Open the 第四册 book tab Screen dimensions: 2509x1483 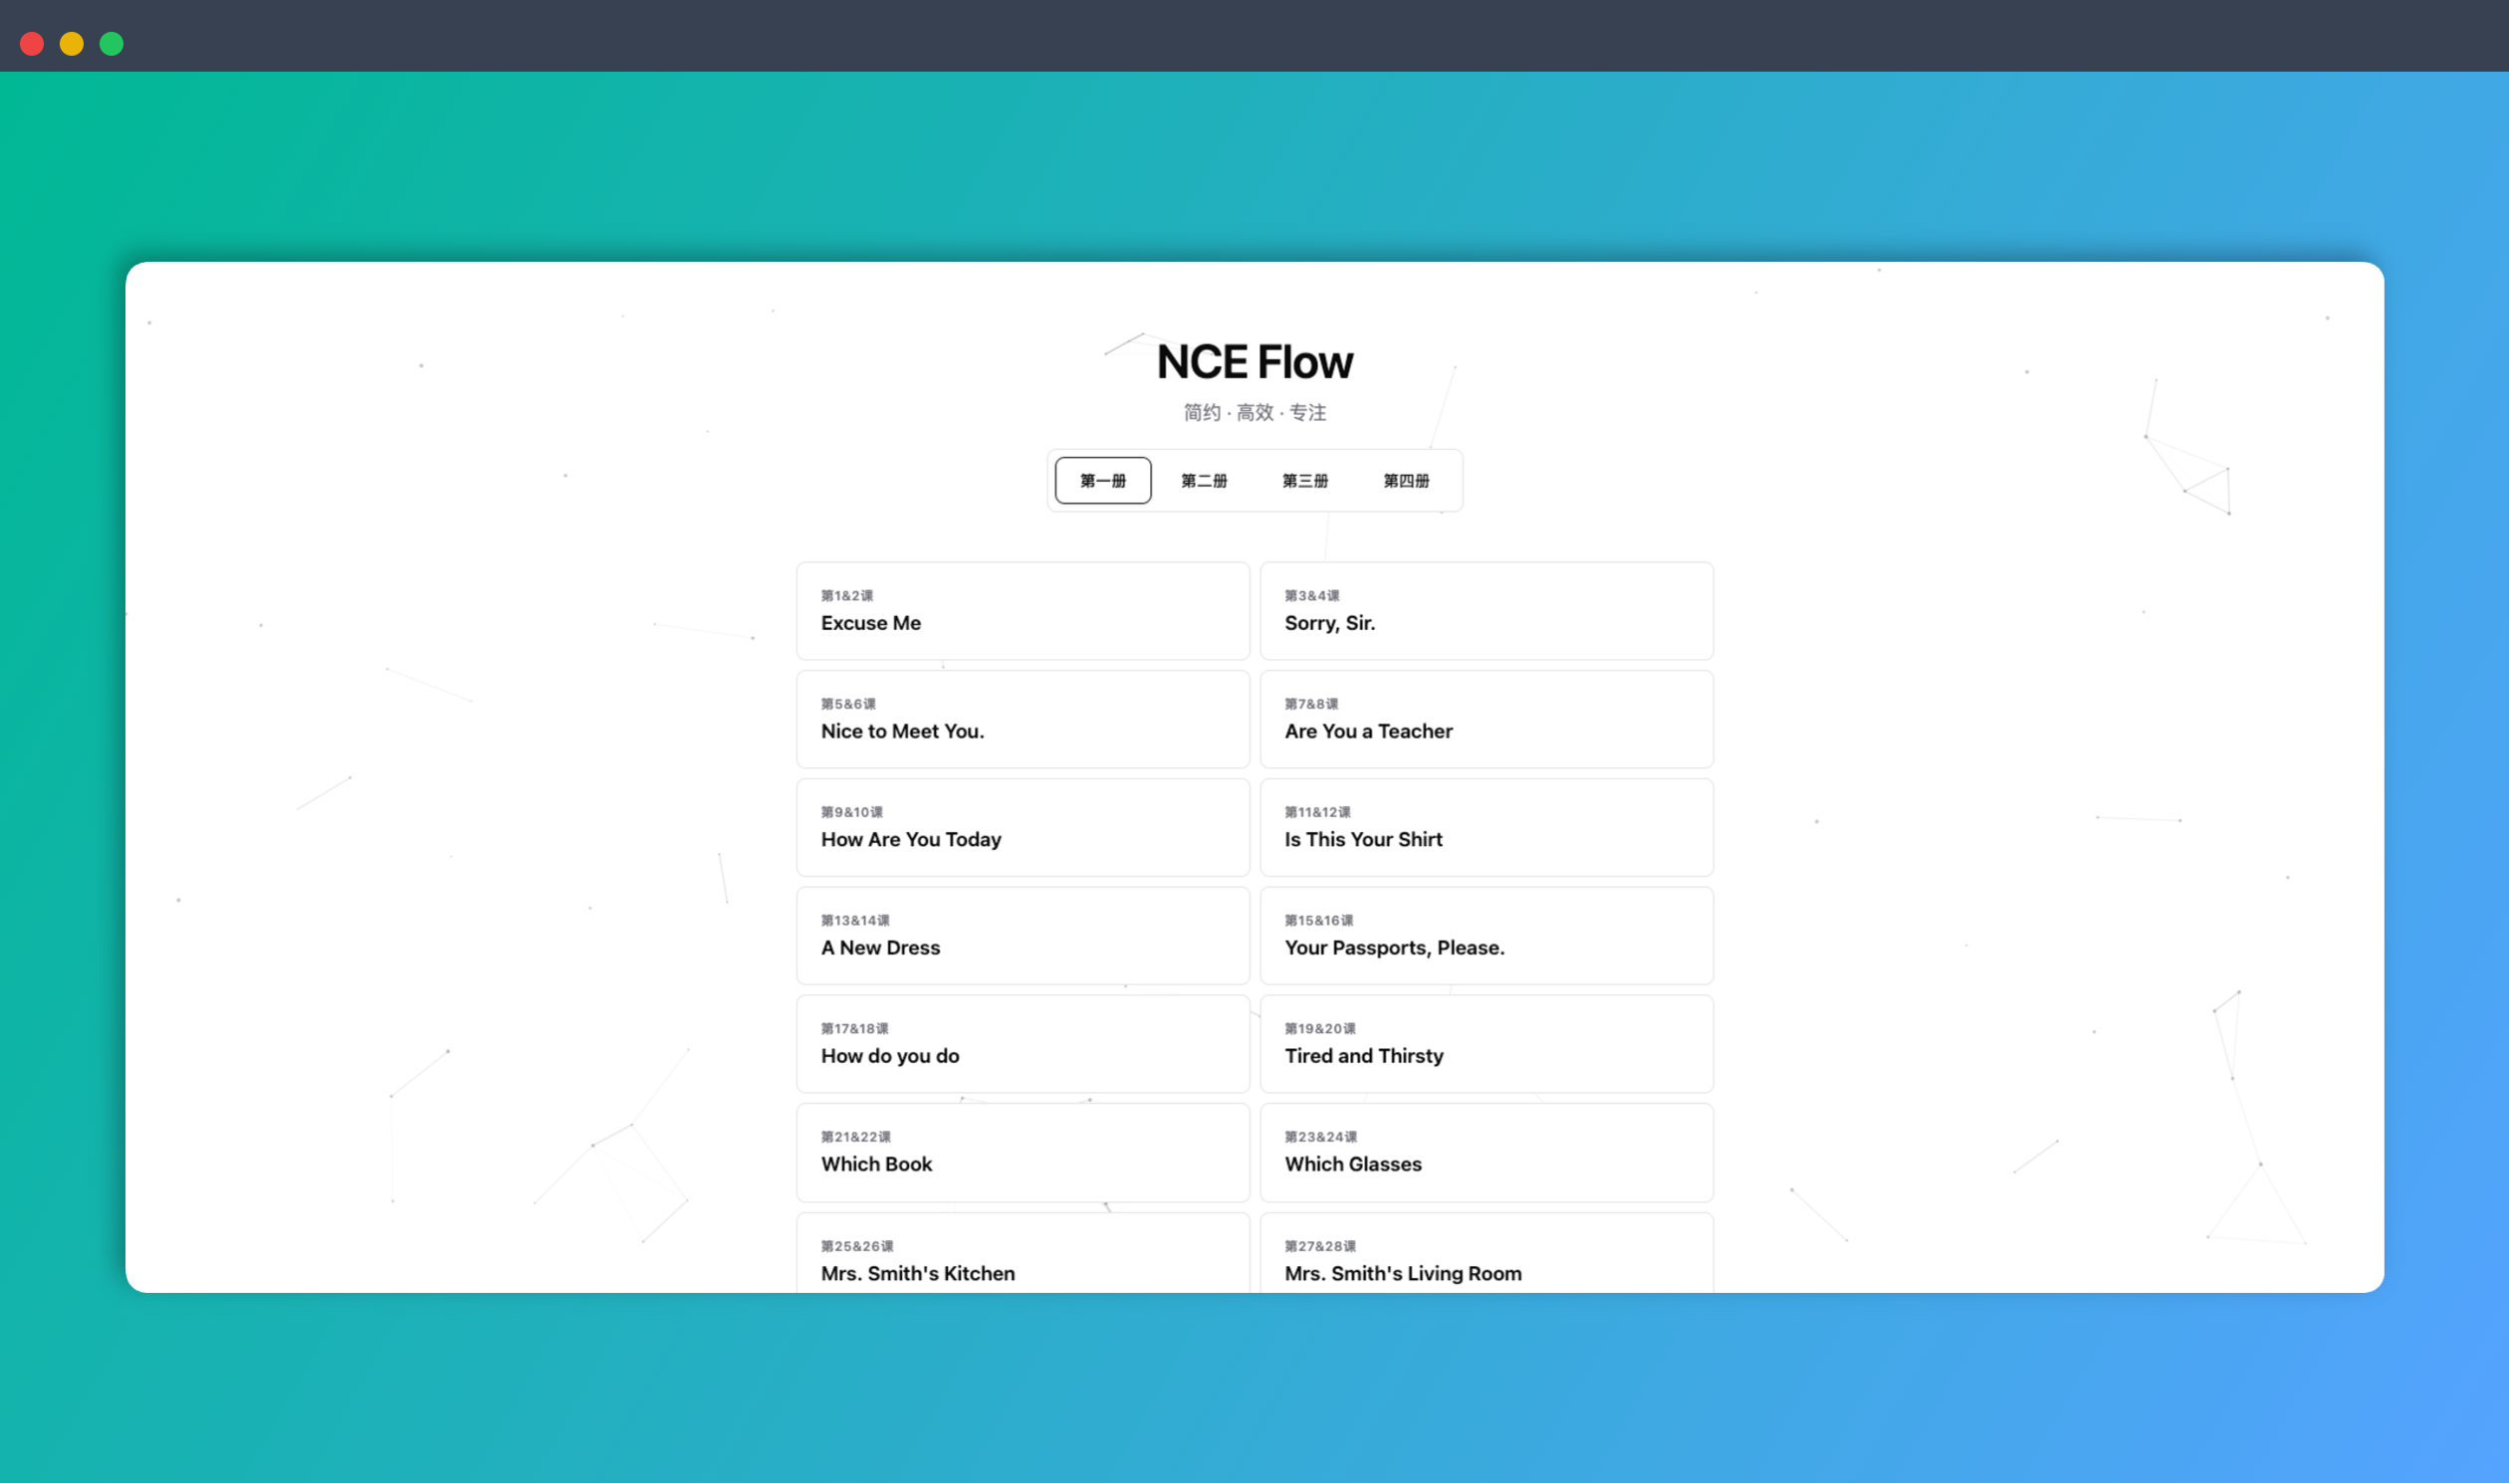(1407, 480)
